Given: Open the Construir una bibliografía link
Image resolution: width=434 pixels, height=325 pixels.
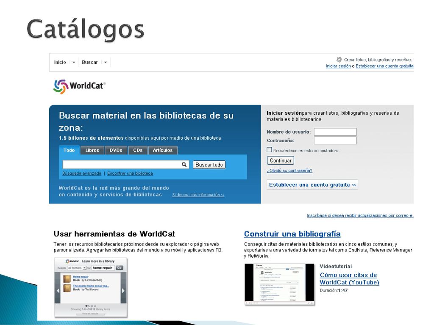Looking at the screenshot, I should [292, 234].
